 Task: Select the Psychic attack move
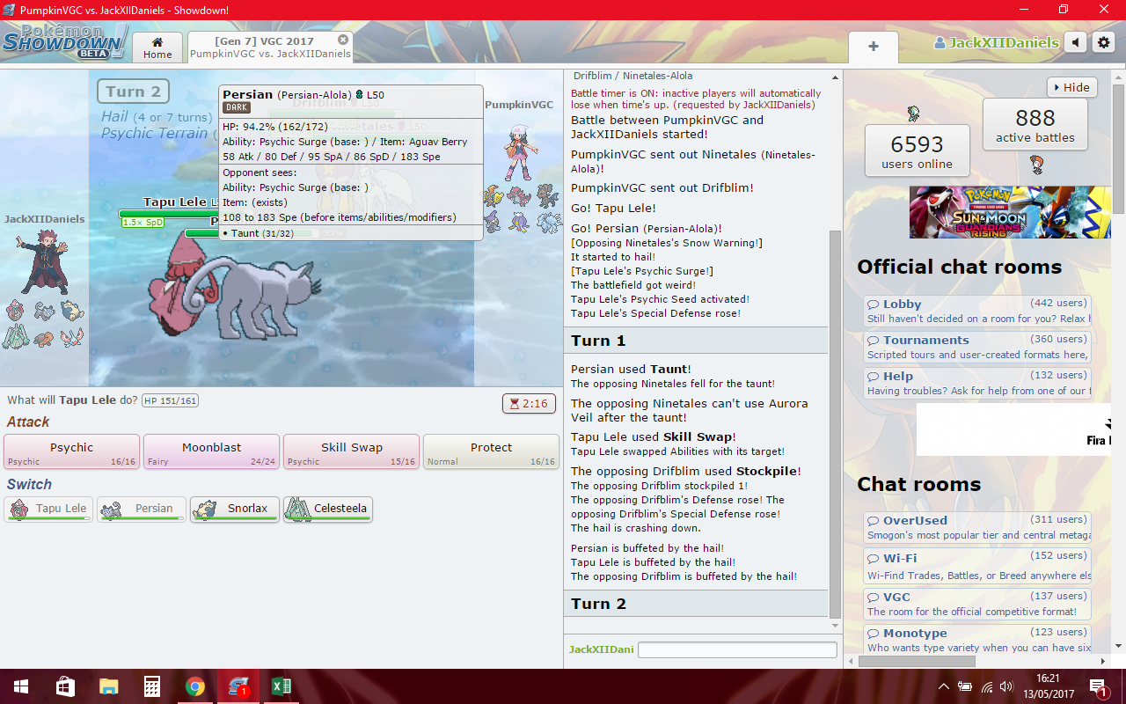pyautogui.click(x=71, y=451)
